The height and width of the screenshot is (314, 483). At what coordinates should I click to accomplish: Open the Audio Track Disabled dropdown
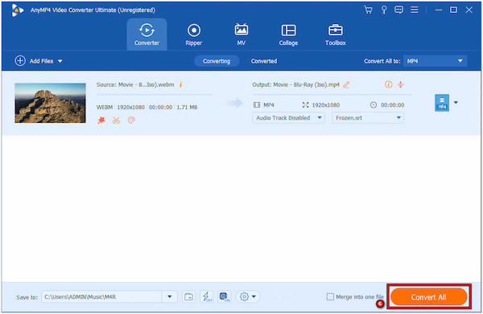coord(289,118)
